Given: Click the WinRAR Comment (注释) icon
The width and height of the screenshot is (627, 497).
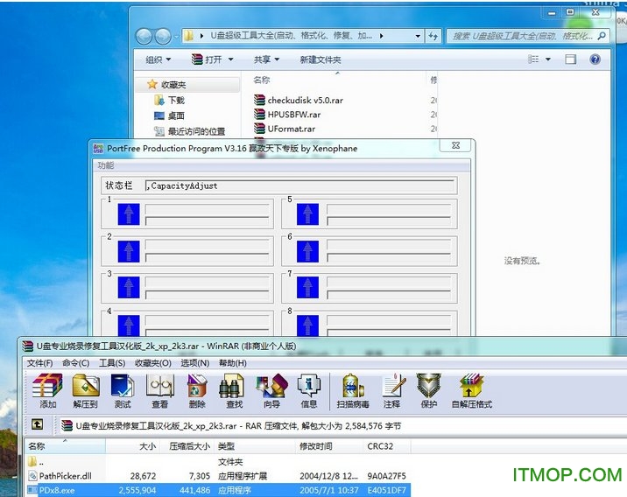Looking at the screenshot, I should point(392,391).
